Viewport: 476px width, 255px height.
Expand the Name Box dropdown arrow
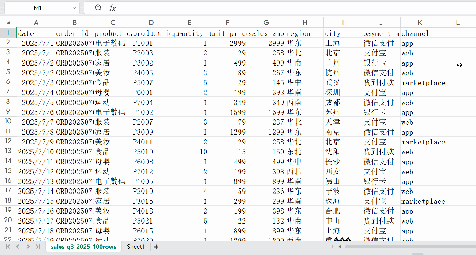click(74, 8)
